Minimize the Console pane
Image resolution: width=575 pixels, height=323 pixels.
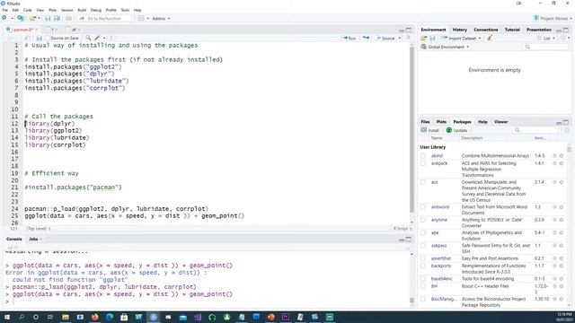coord(402,240)
